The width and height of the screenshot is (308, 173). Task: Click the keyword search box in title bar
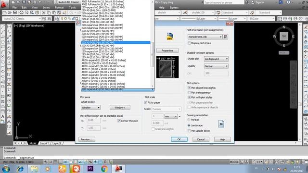click(224, 2)
